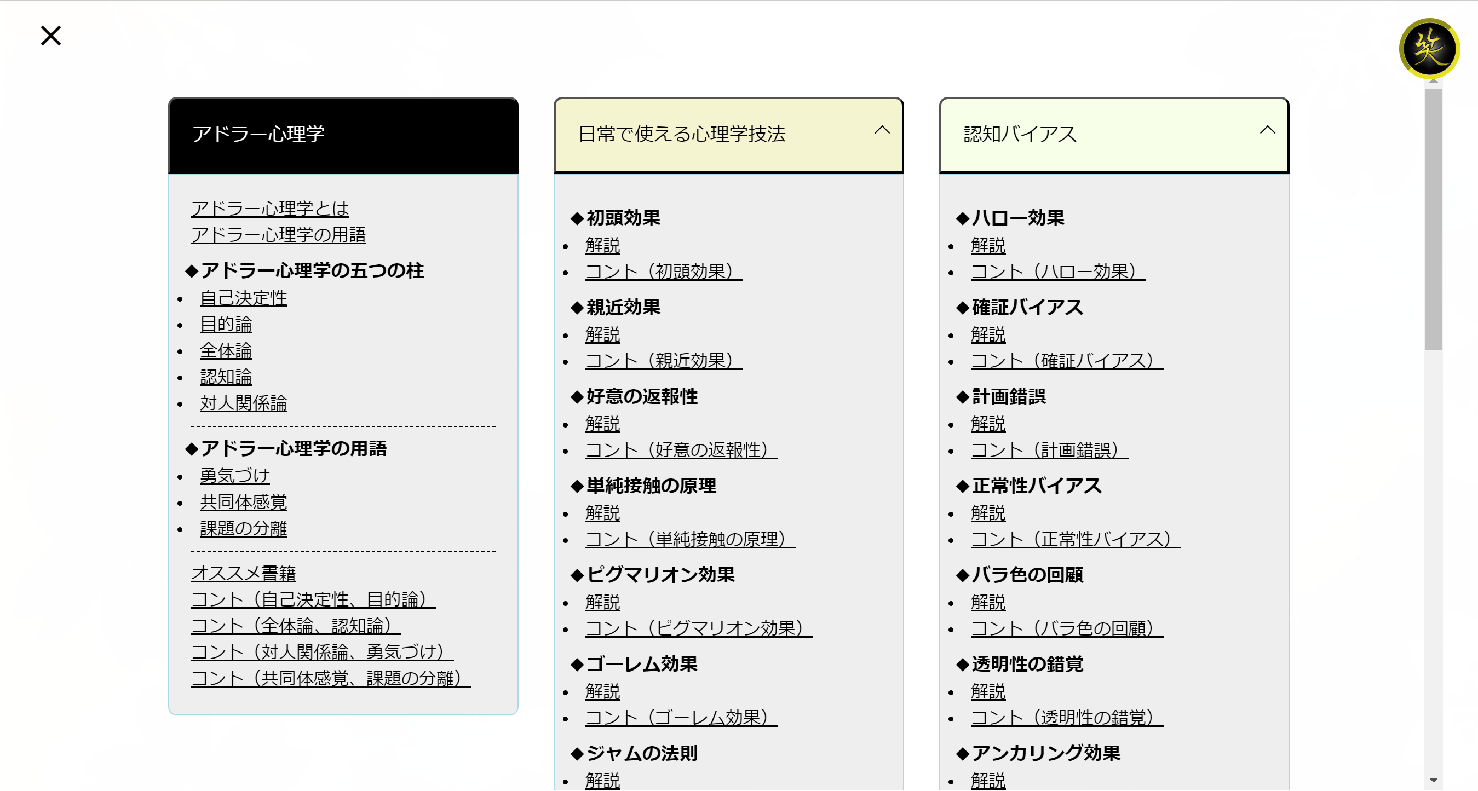
Task: Open 解説 under 好意の返報性
Action: point(602,424)
